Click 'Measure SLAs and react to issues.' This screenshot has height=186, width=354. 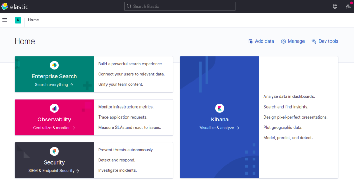coord(130,128)
